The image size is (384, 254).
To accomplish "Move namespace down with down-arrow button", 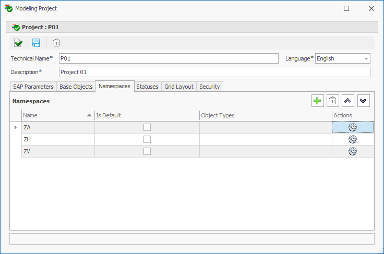I will (x=363, y=101).
